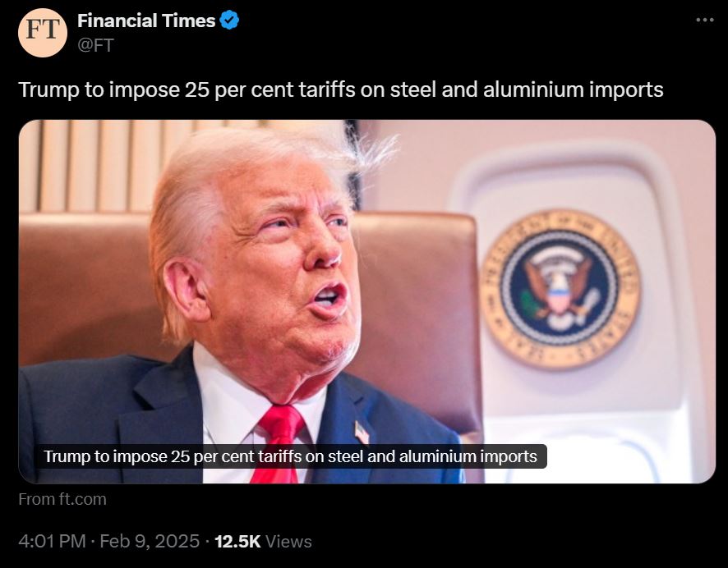Image resolution: width=728 pixels, height=568 pixels.
Task: Click the blue verified checkmark badge
Action: pyautogui.click(x=229, y=21)
